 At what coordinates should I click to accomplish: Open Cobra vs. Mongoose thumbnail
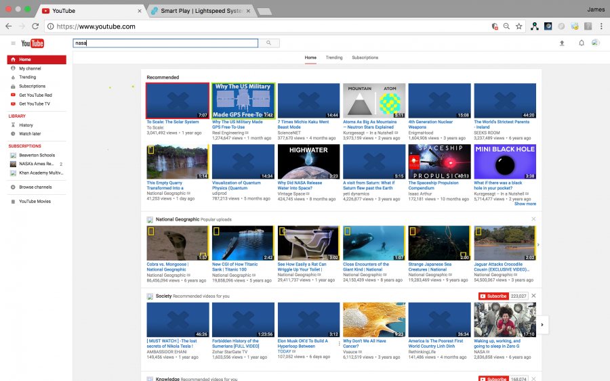[178, 243]
